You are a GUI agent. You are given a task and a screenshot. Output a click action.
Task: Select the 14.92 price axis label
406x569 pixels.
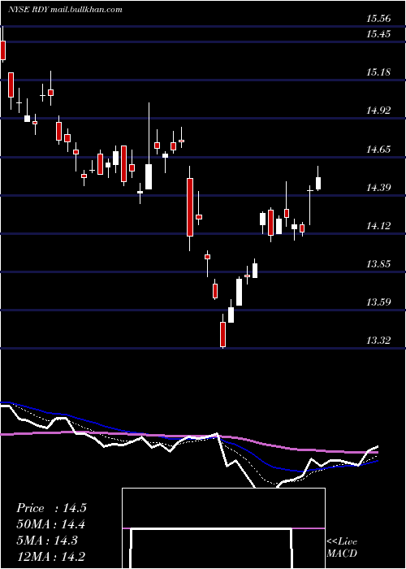coord(378,111)
